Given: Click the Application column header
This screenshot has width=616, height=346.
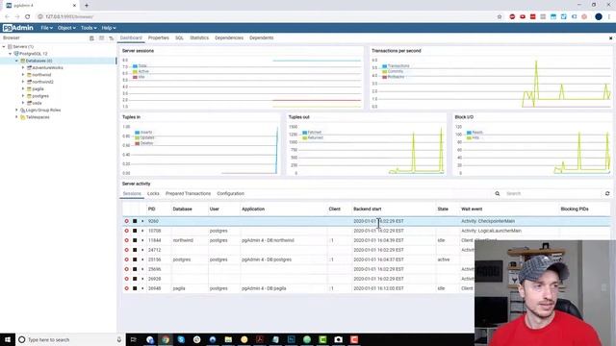Looking at the screenshot, I should point(253,210).
